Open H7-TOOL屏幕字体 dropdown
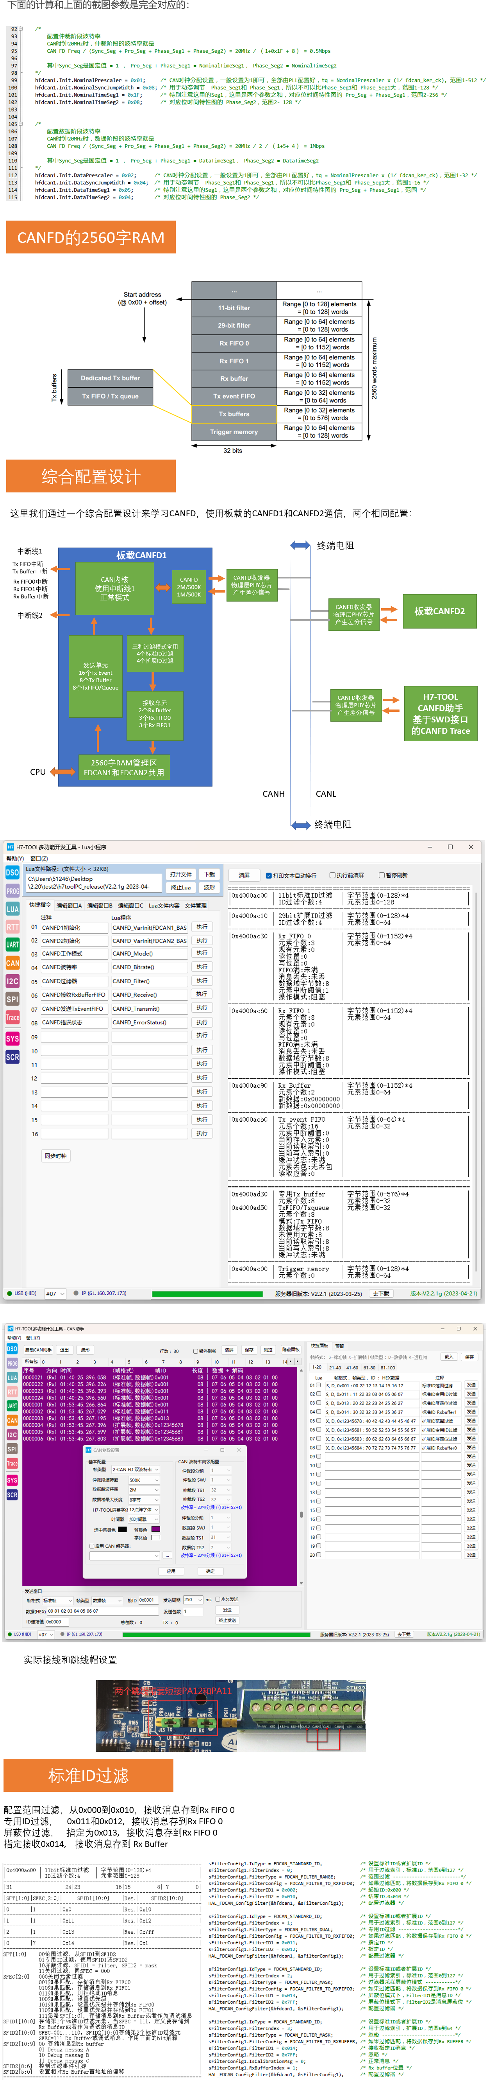 pyautogui.click(x=145, y=1510)
